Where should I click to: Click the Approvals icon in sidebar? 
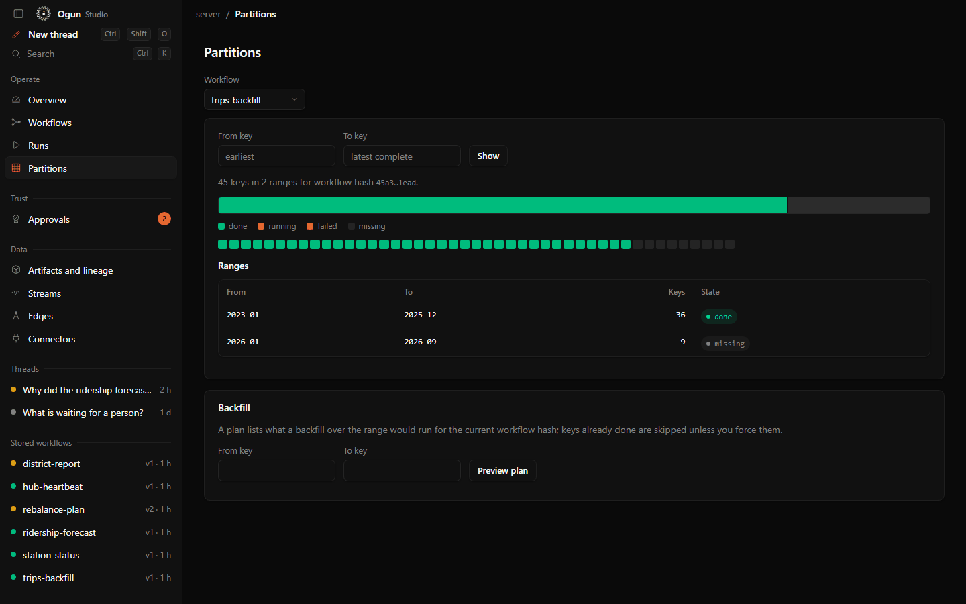coord(16,219)
